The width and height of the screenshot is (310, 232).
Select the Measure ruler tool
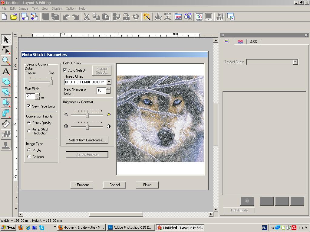tap(6, 124)
